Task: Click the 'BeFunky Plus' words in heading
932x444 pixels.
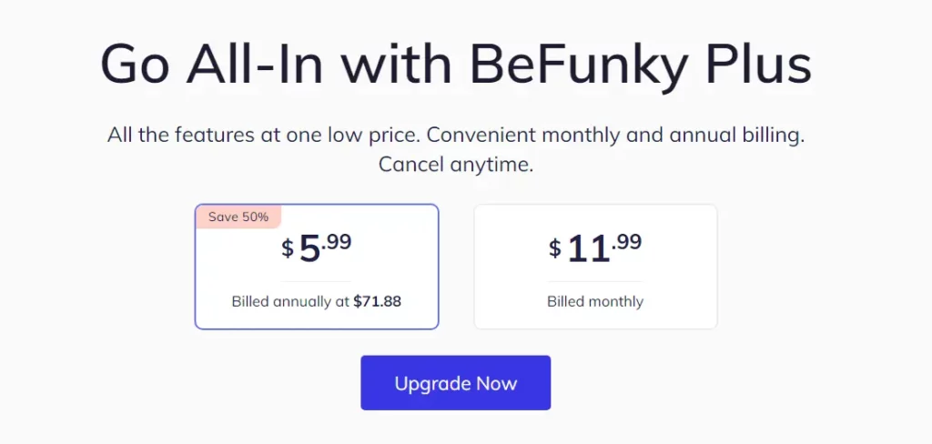Action: pyautogui.click(x=640, y=66)
